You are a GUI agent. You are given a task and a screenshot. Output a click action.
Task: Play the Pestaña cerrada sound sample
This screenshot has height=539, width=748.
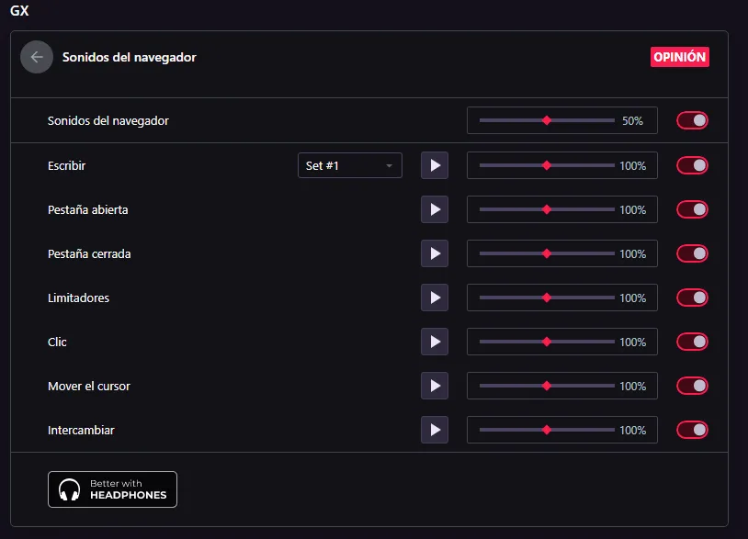pyautogui.click(x=435, y=253)
